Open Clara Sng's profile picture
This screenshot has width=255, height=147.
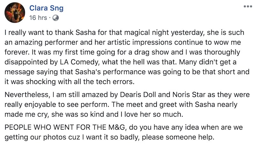(14, 13)
